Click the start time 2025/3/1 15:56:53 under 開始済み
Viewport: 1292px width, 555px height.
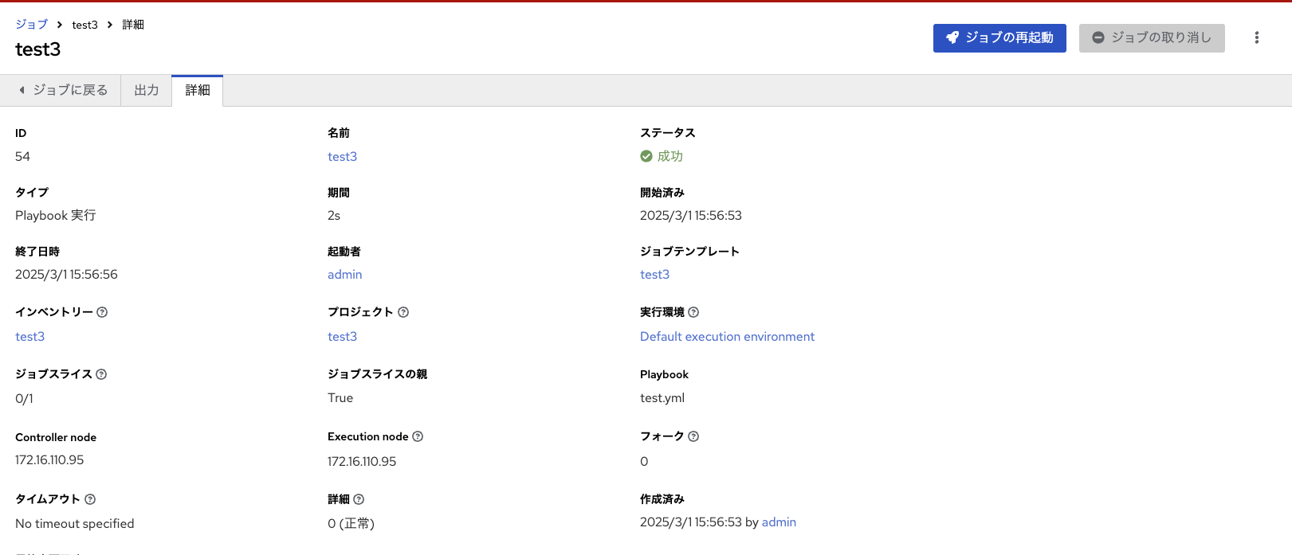(691, 215)
